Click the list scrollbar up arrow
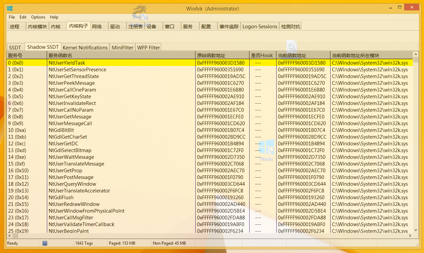 point(416,55)
